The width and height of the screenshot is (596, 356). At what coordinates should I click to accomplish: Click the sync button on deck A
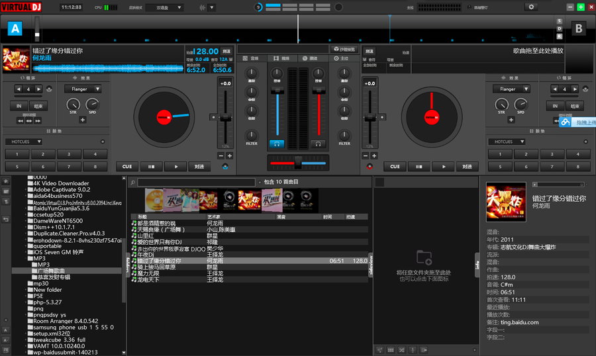(x=199, y=166)
